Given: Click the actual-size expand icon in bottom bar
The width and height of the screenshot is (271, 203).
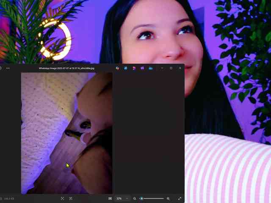Looking at the screenshot, I should (x=71, y=198).
